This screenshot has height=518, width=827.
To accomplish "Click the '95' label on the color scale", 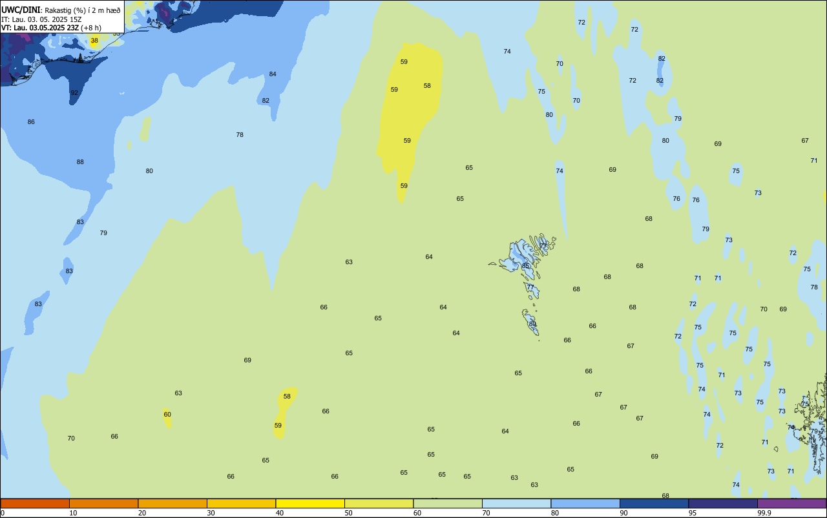I will point(693,513).
